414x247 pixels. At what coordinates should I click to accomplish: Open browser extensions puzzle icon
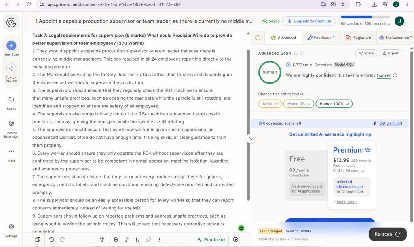pyautogui.click(x=358, y=4)
